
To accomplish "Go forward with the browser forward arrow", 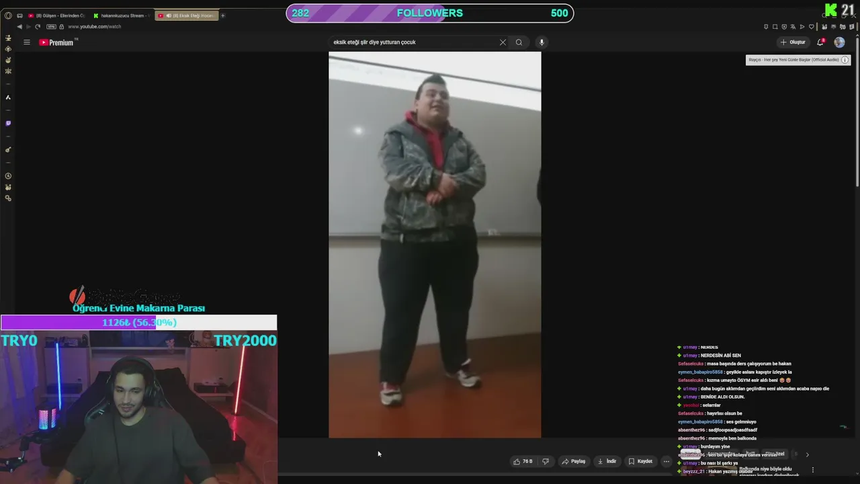I will (x=28, y=26).
